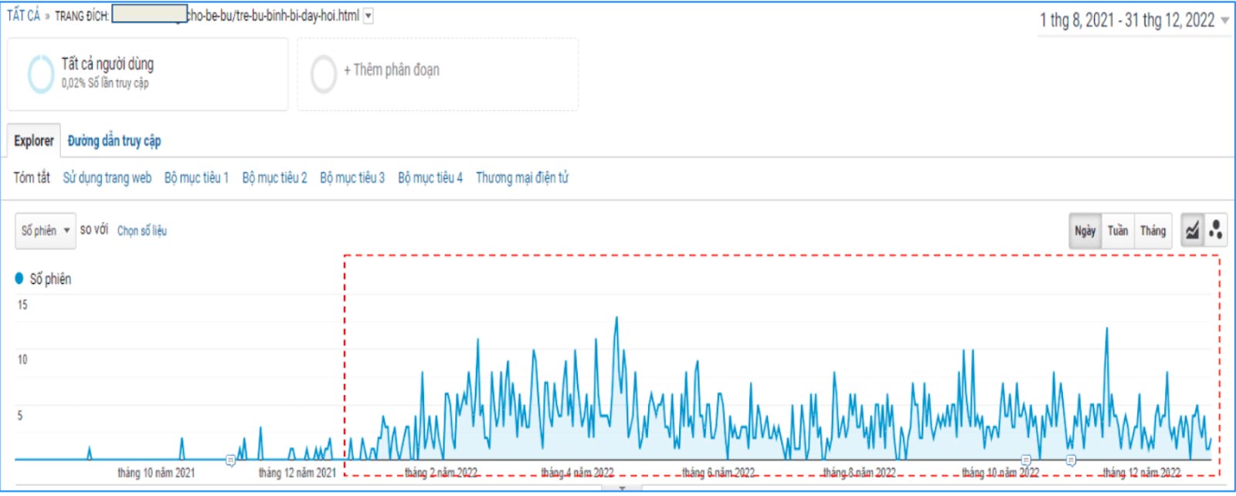This screenshot has height=496, width=1236.
Task: Select Tháng time granularity
Action: [x=1153, y=231]
